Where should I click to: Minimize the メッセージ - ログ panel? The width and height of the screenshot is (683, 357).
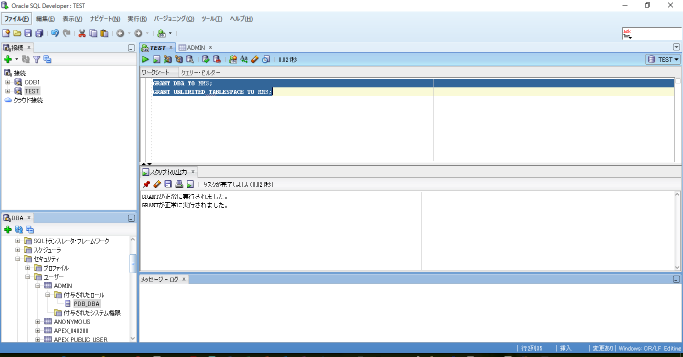click(676, 280)
